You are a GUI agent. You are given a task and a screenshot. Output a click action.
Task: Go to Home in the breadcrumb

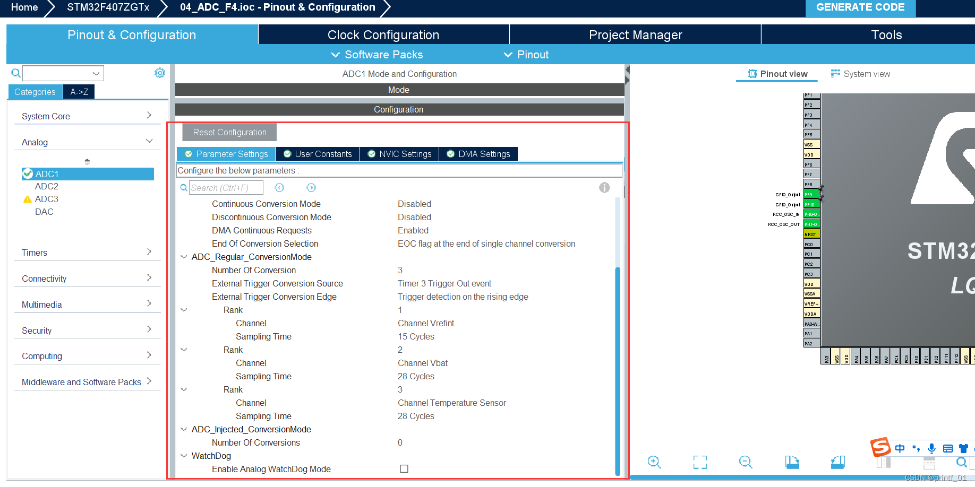pos(24,7)
